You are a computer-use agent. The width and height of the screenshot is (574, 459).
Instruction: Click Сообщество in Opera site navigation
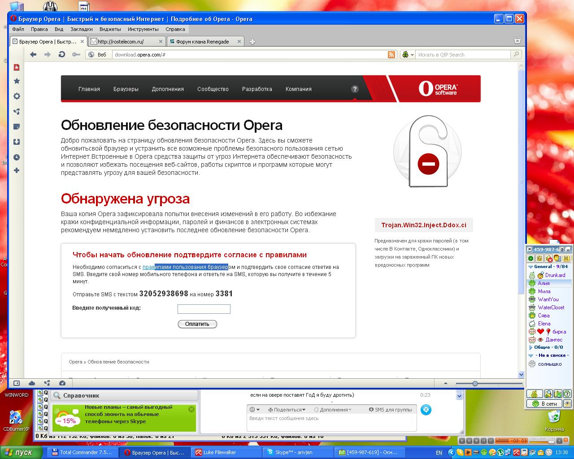[x=213, y=89]
